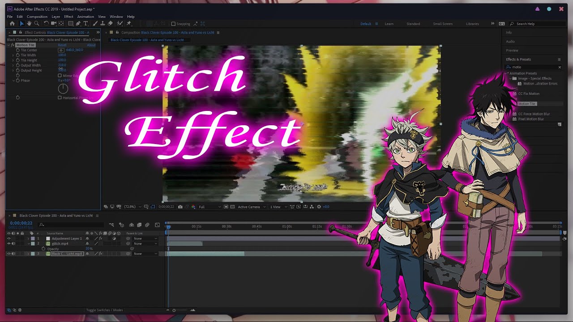
Task: Reset the Motion Tile effect
Action: 62,45
